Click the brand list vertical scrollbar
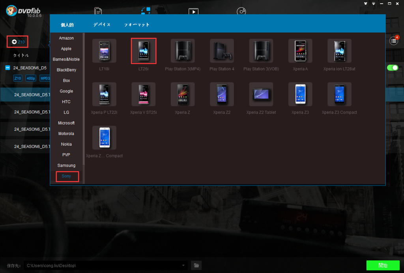This screenshot has width=404, height=273. tap(84, 99)
